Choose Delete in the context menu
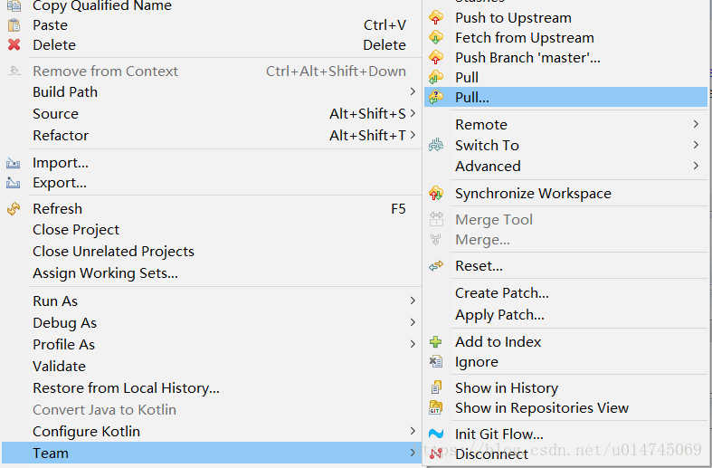This screenshot has width=712, height=468. tap(212, 45)
